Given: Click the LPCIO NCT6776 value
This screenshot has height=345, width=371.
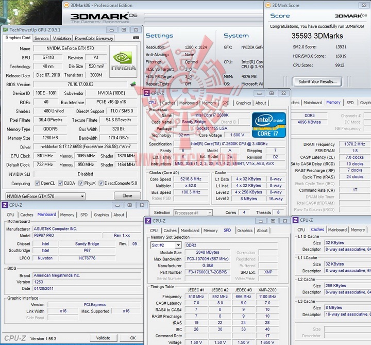Looking at the screenshot, I should coord(87,258).
